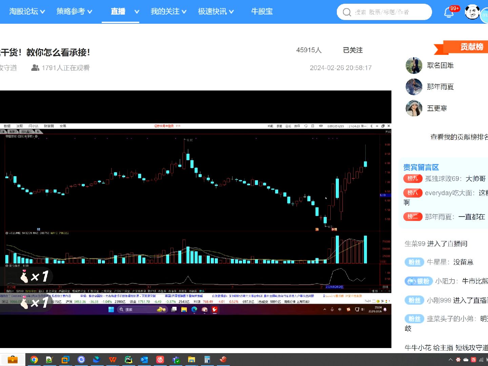Open 贵宾留言区 heading
This screenshot has height=366, width=488.
[x=421, y=167]
